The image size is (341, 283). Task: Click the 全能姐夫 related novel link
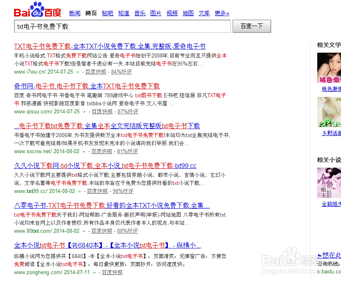pos(331,204)
